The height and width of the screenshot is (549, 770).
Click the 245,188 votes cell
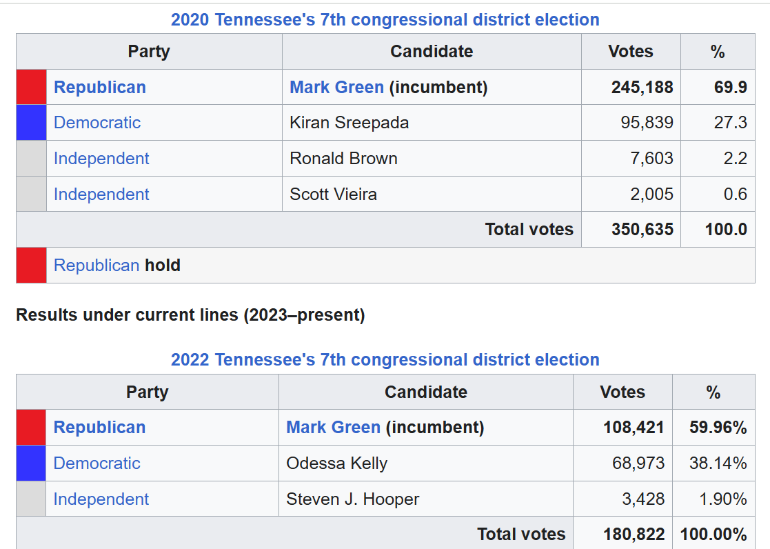click(631, 87)
